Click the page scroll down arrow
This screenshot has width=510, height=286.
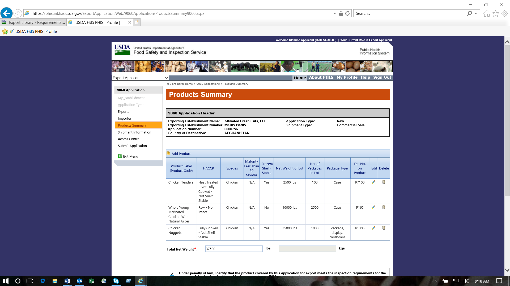click(x=507, y=270)
